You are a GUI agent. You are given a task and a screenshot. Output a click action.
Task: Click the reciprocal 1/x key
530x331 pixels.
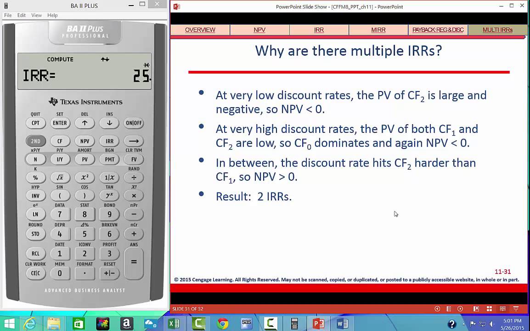[x=109, y=177]
